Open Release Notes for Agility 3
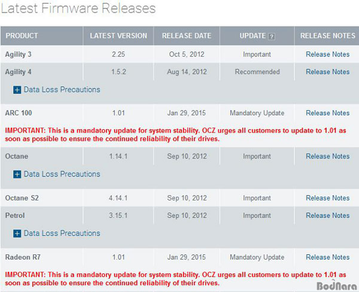The height and width of the screenshot is (292, 359). [328, 54]
